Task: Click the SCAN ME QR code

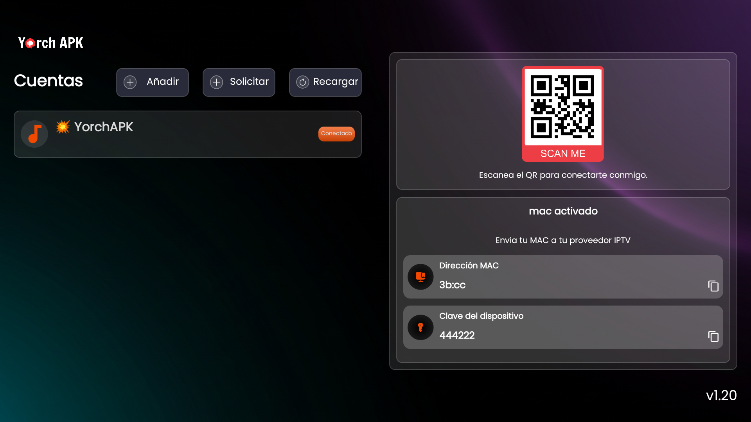Action: (562, 113)
